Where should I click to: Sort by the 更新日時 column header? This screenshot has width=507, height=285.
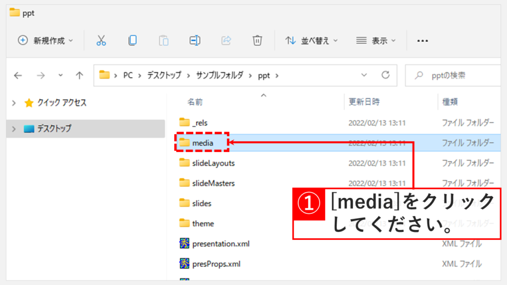(364, 102)
